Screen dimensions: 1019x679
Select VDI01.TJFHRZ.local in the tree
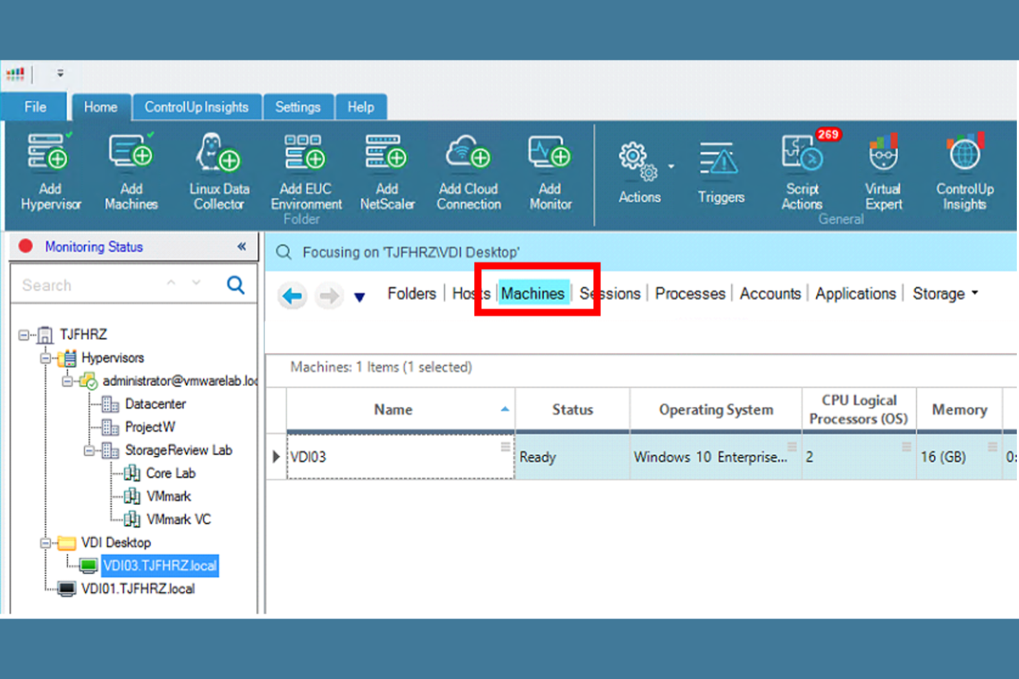coord(138,589)
